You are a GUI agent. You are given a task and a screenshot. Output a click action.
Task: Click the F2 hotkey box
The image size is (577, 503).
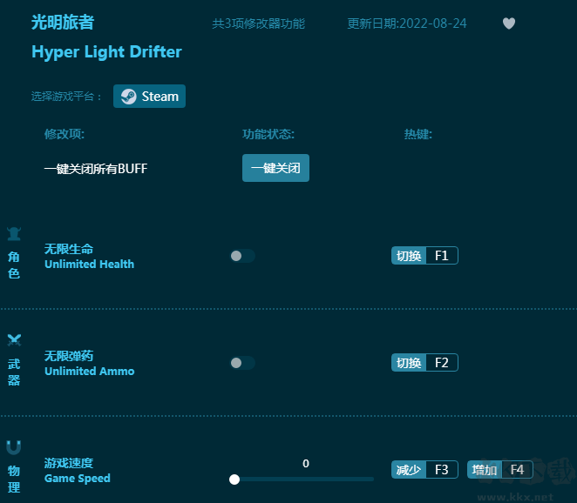441,363
